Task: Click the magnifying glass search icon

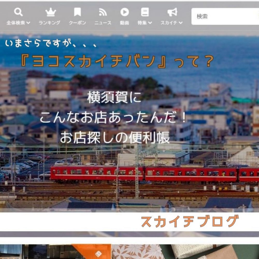Action: (x=18, y=12)
